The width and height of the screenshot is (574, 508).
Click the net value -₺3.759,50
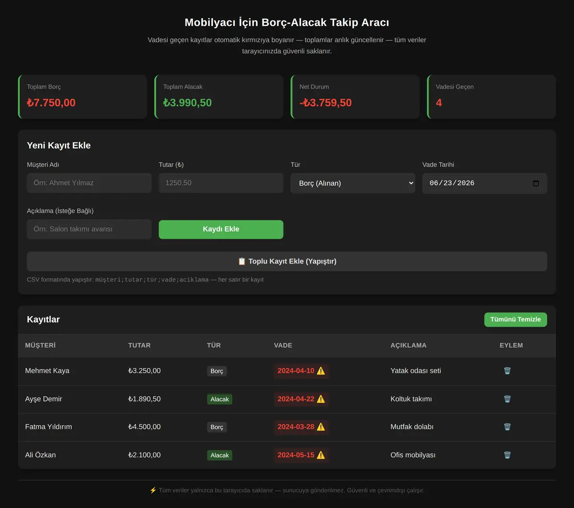325,103
